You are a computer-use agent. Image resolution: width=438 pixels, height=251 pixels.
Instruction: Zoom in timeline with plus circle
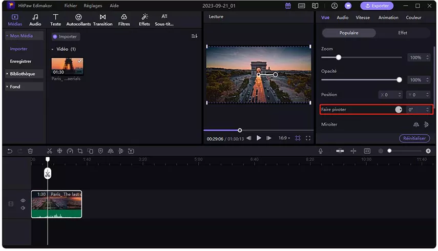click(x=428, y=151)
